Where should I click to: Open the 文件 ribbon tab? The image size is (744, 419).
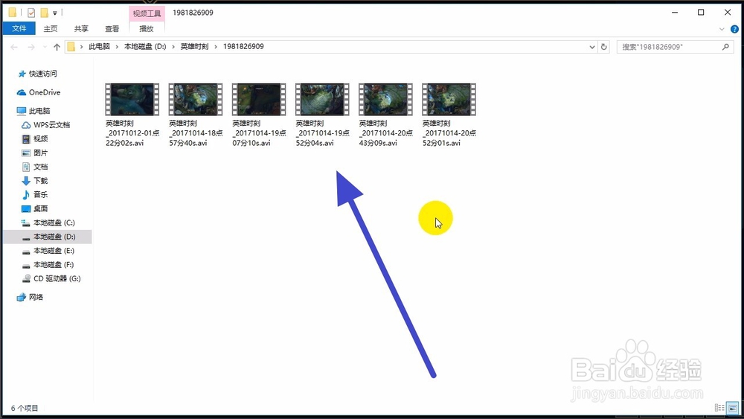click(19, 28)
